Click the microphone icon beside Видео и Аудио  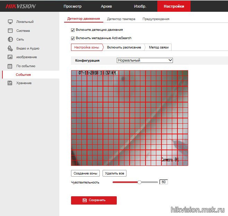[10, 48]
